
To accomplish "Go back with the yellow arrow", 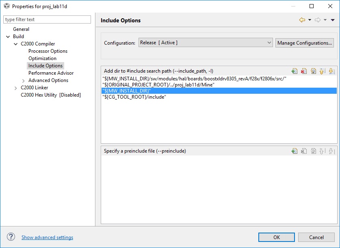I will click(302, 20).
